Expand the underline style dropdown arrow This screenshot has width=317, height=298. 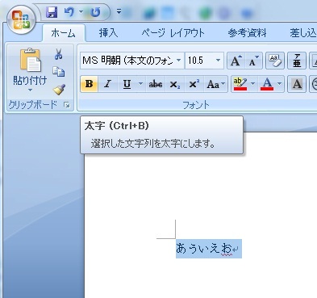pos(140,84)
